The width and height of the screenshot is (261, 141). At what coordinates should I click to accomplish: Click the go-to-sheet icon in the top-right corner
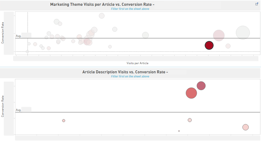[x=257, y=4]
